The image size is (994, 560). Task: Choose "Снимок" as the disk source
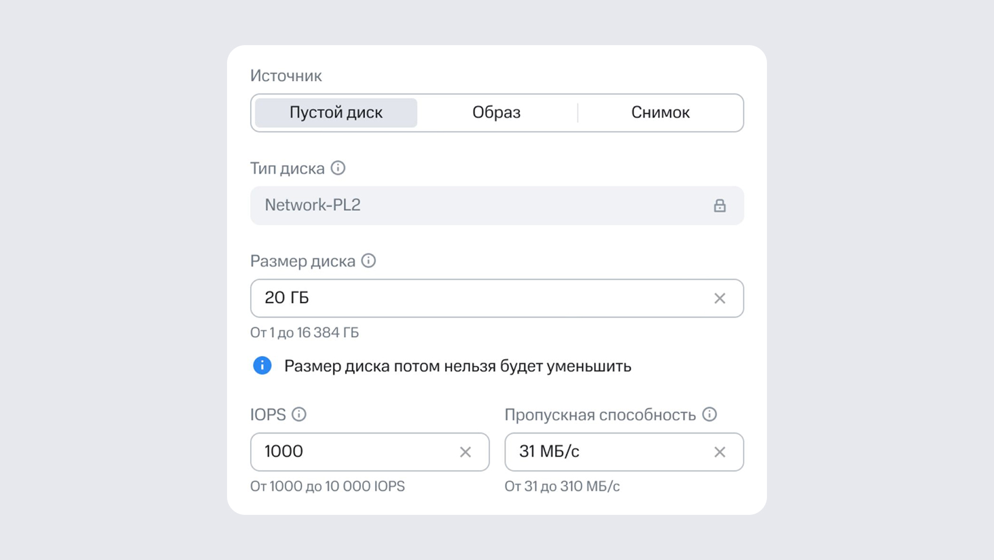pos(660,113)
